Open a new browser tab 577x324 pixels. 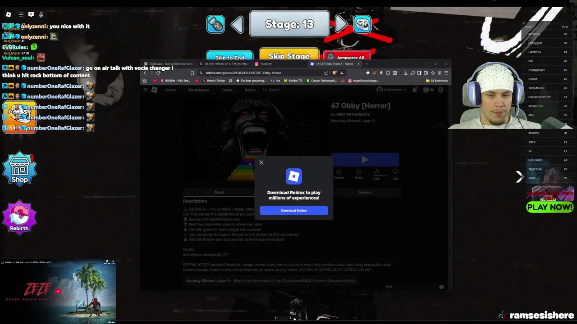(x=367, y=64)
